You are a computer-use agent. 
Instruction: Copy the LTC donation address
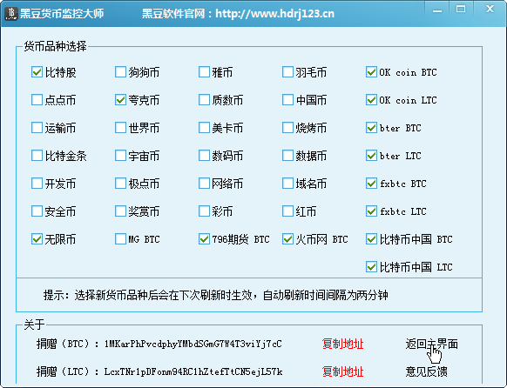[342, 371]
